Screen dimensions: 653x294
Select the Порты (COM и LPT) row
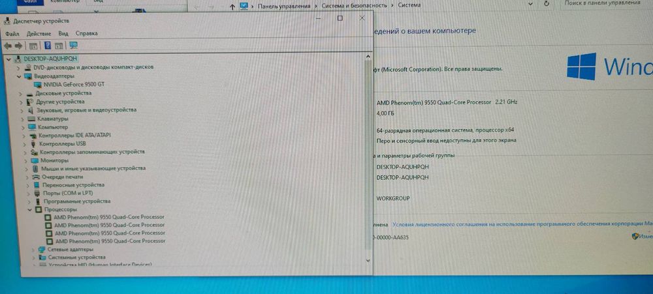(68, 194)
